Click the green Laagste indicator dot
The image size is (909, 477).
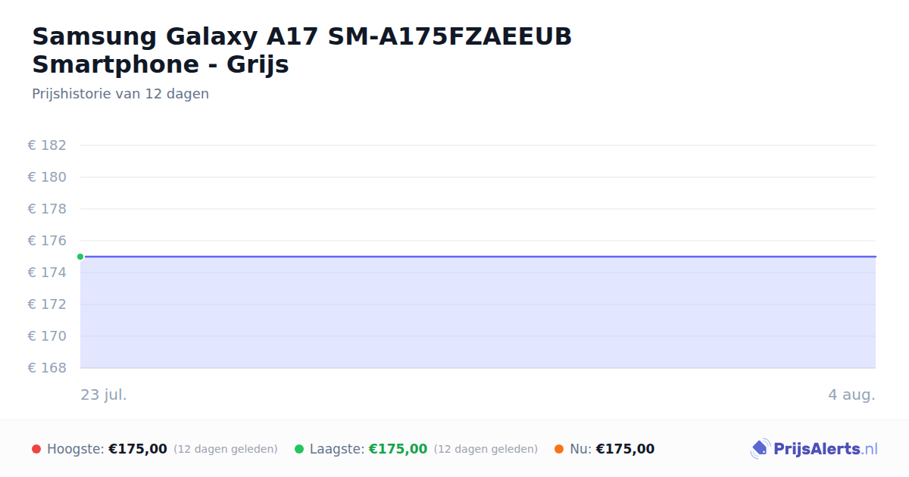(299, 449)
